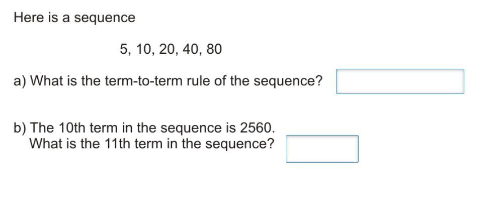
Task: Click the question mark ending question a
Action: pos(318,81)
